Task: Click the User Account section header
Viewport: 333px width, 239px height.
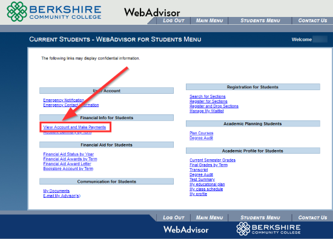Action: [x=107, y=91]
